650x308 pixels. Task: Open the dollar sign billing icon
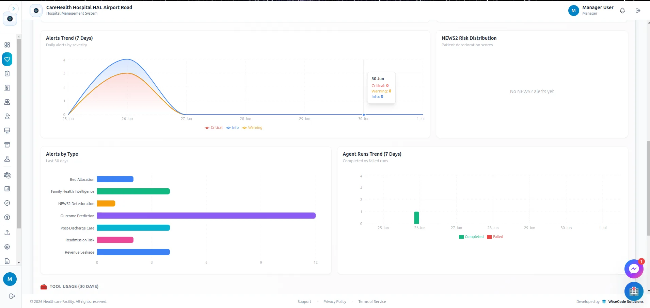pyautogui.click(x=7, y=217)
